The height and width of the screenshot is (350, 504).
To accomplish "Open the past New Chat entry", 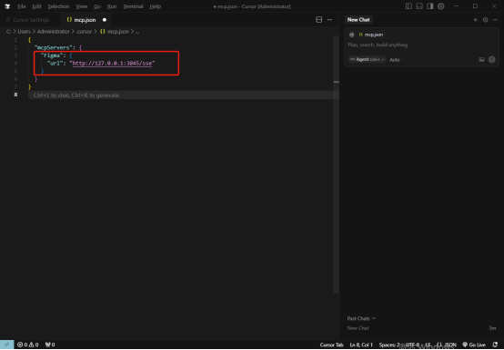I will pyautogui.click(x=421, y=328).
